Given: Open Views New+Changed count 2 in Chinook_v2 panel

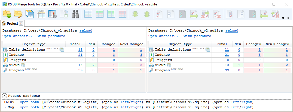Looking at the screenshot, I should pyautogui.click(x=287, y=65).
